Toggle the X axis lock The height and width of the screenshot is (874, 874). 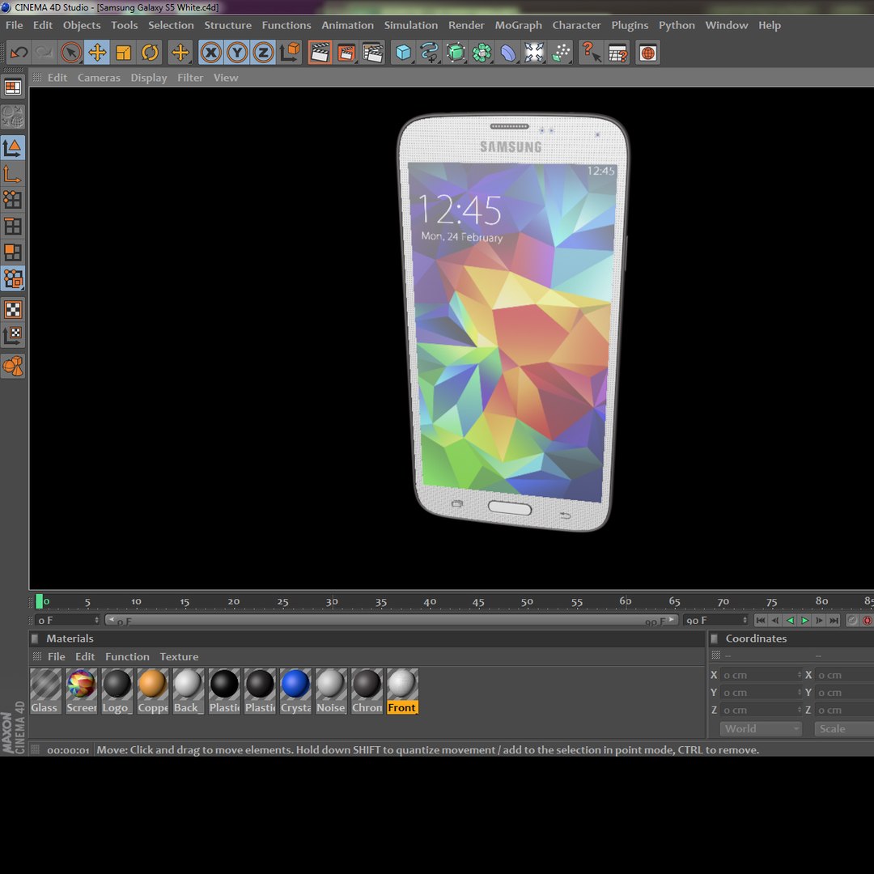click(210, 53)
